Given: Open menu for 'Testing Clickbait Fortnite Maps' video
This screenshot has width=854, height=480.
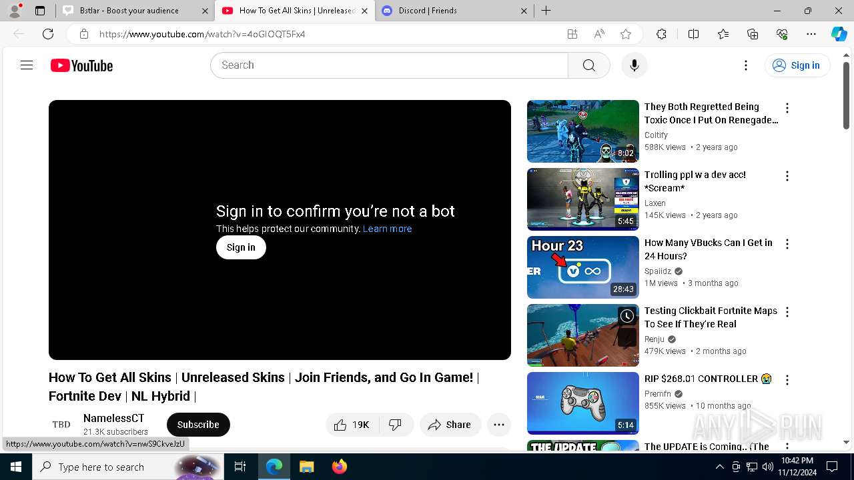Looking at the screenshot, I should pos(787,312).
